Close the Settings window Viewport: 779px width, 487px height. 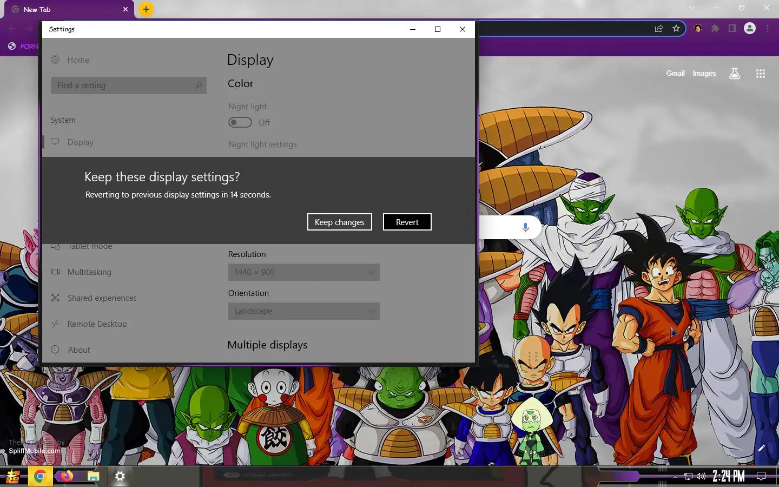463,29
